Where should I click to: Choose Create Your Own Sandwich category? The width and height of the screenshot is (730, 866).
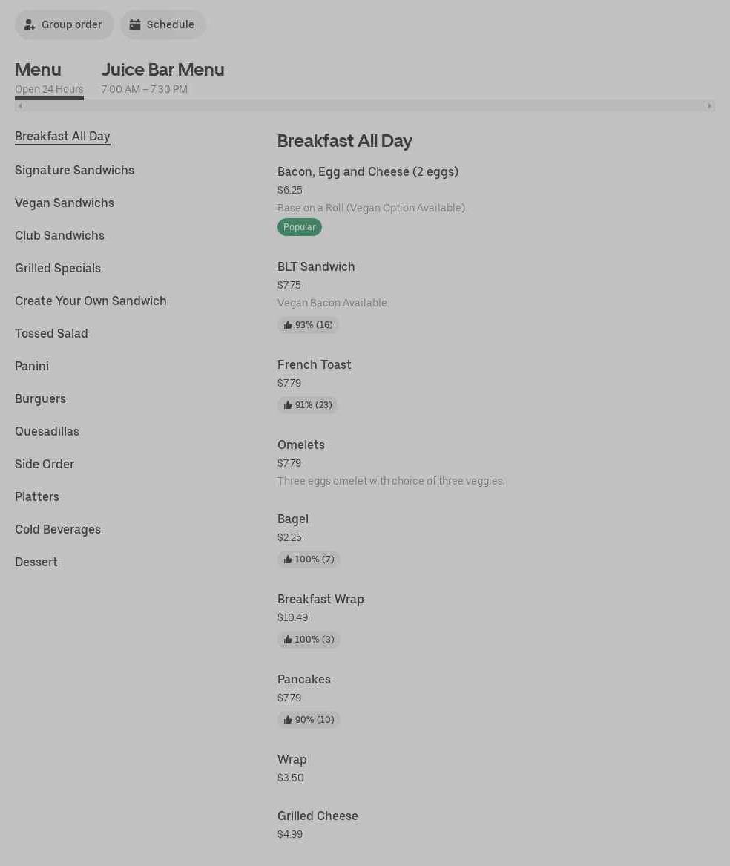(91, 301)
